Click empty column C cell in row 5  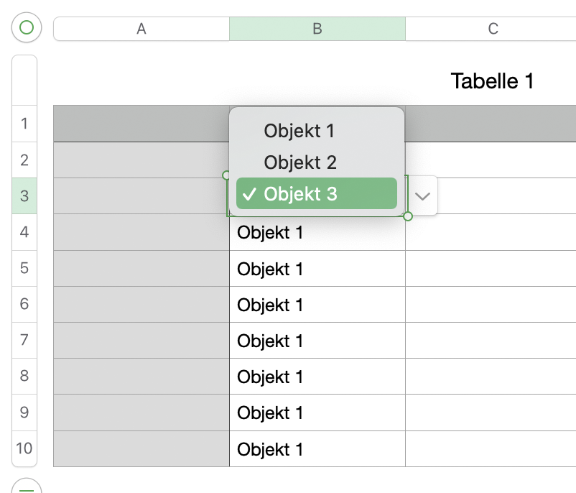click(491, 269)
